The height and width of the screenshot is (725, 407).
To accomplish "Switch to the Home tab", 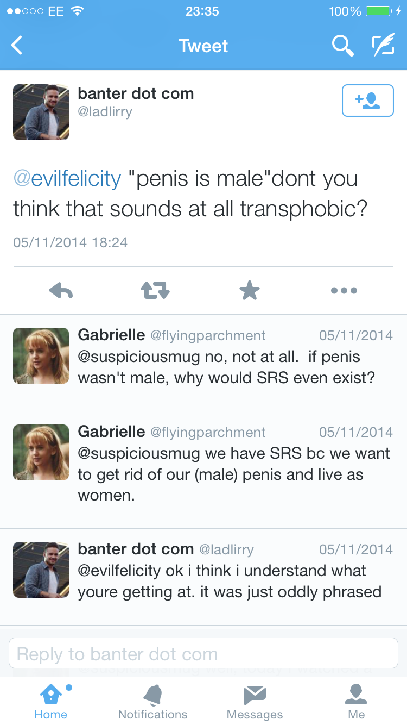I will point(50,701).
